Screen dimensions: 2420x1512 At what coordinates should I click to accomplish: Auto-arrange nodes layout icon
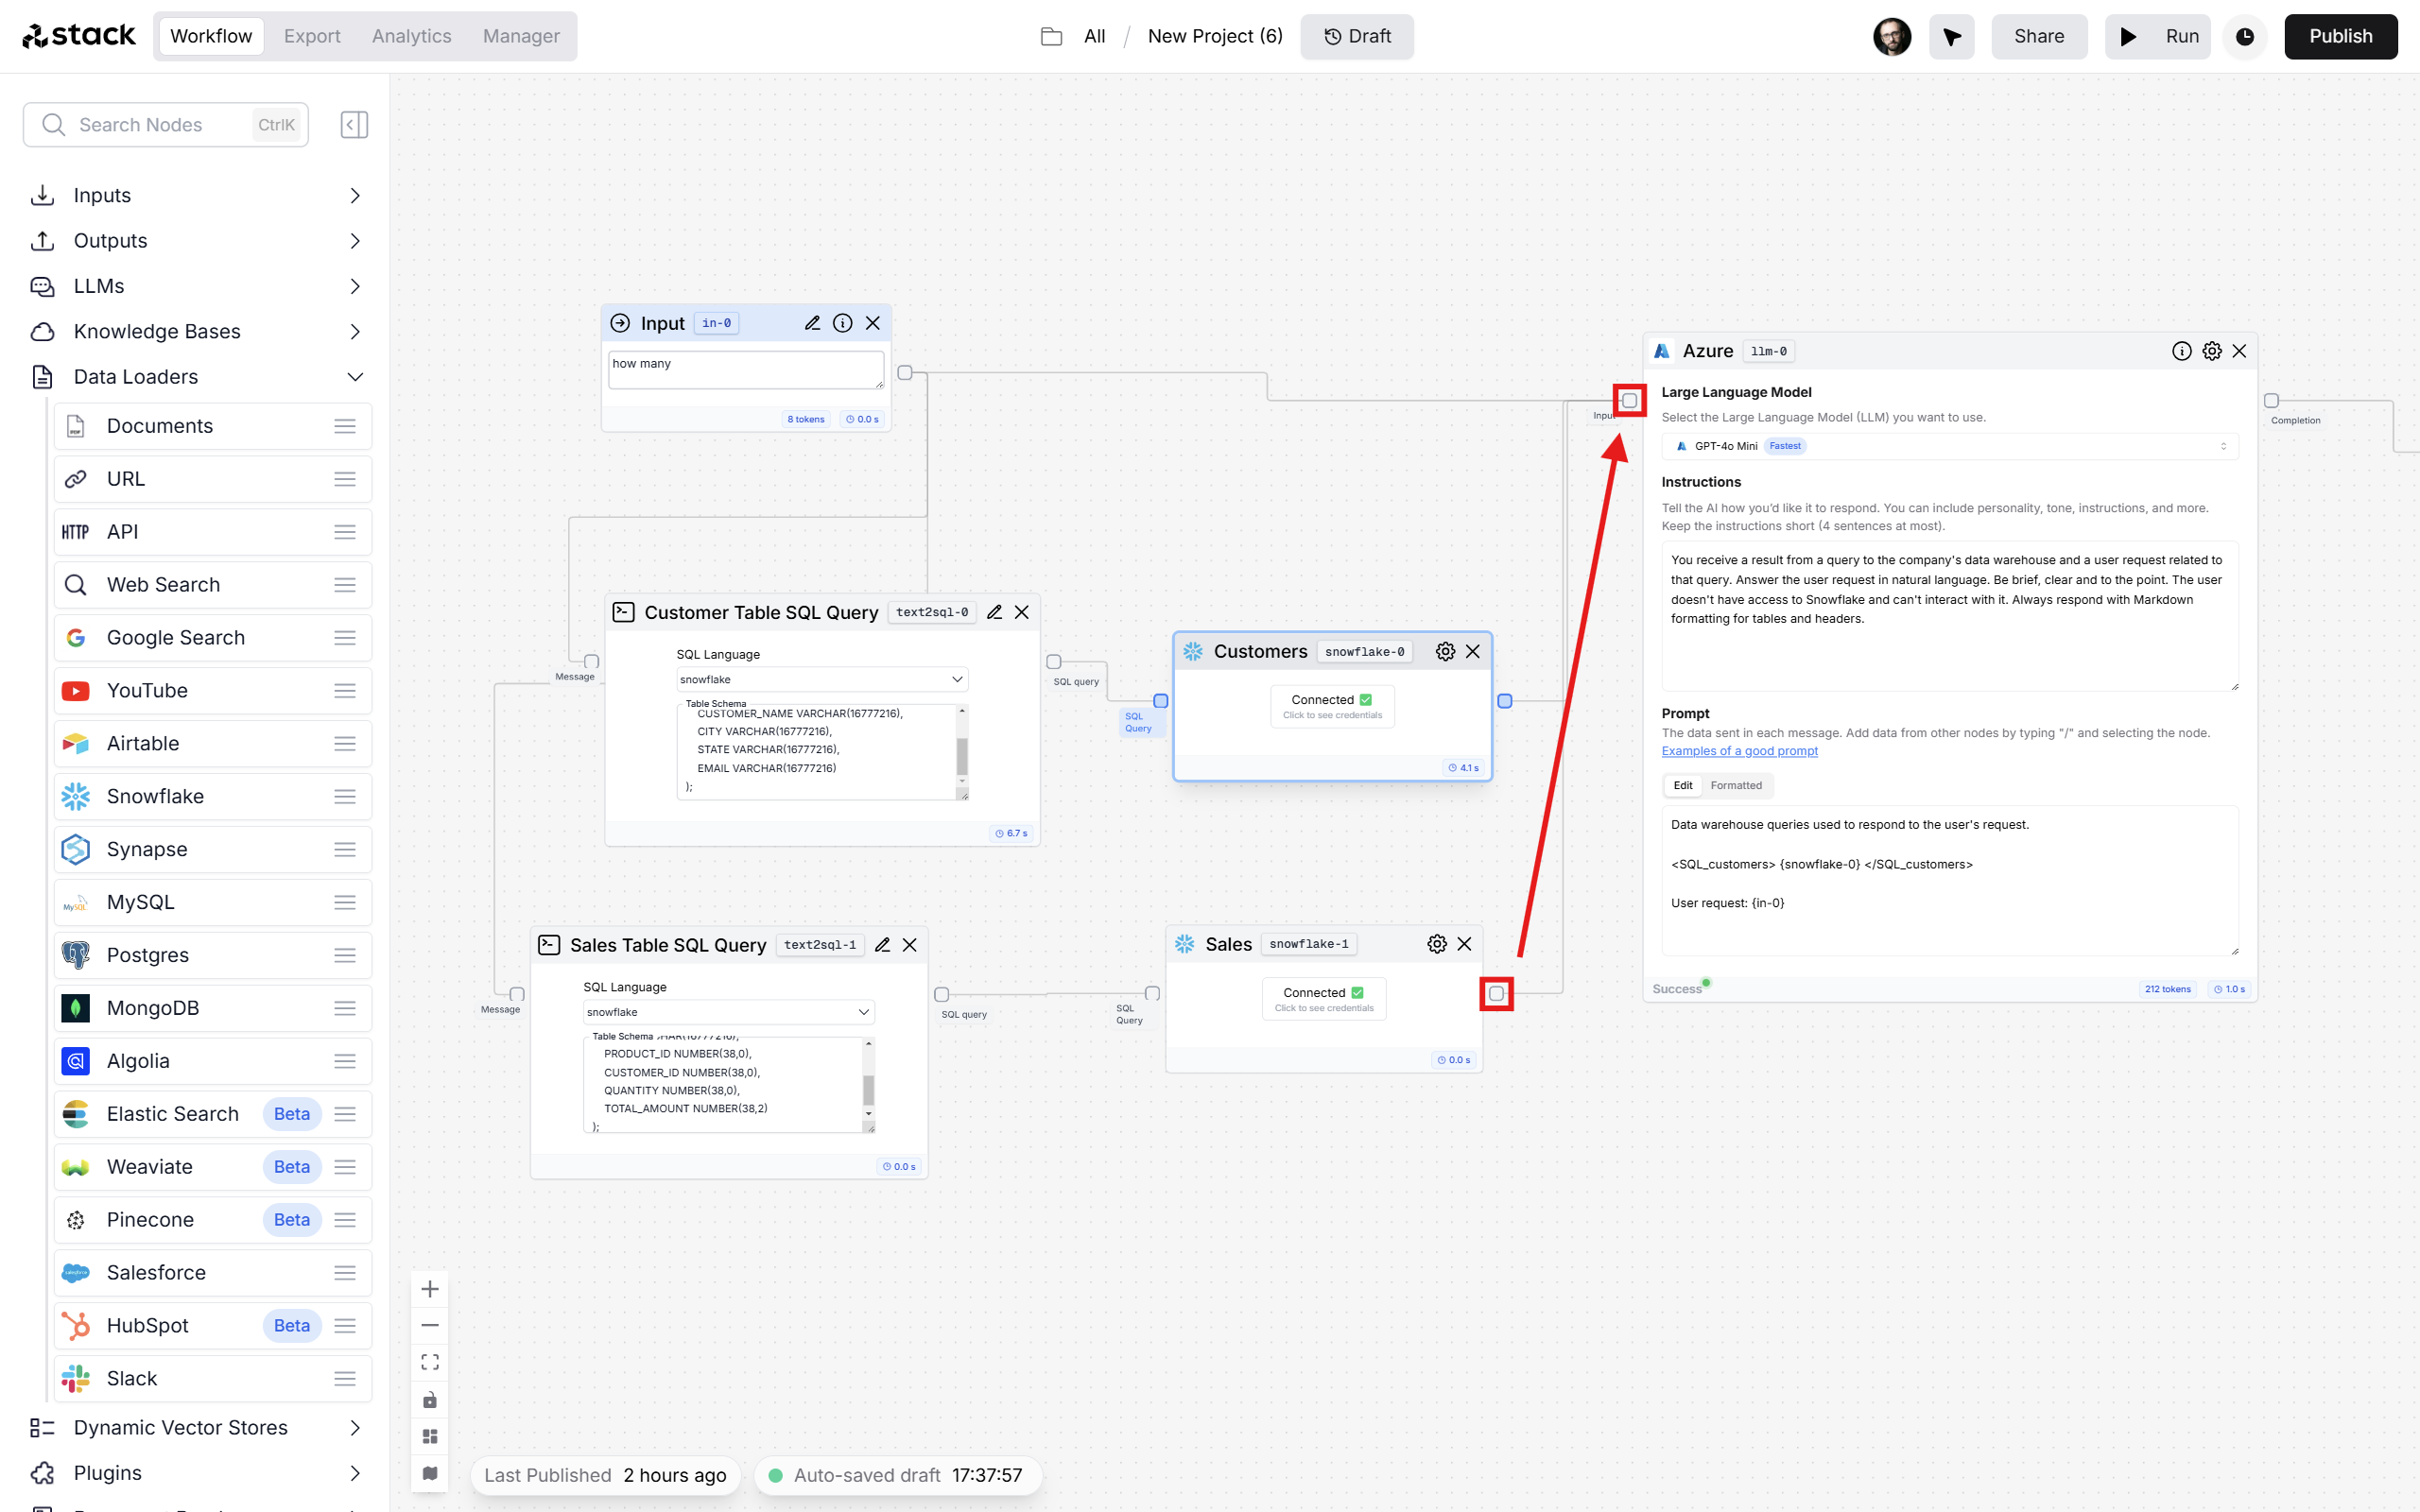pos(430,1436)
